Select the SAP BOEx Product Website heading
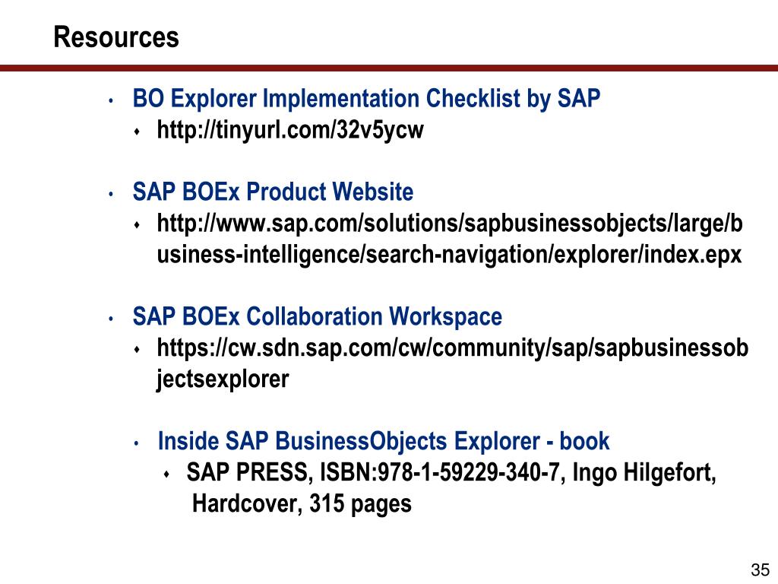 click(x=273, y=192)
